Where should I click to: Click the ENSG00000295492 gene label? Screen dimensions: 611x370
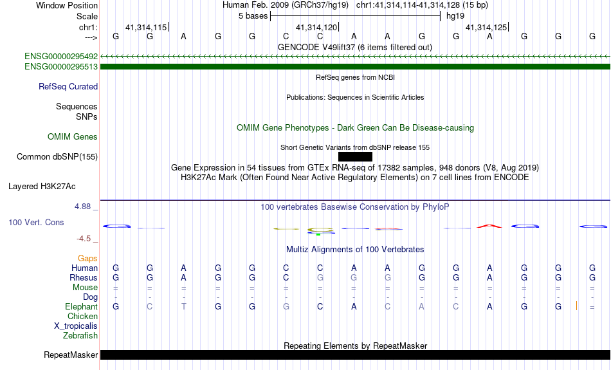coord(61,57)
